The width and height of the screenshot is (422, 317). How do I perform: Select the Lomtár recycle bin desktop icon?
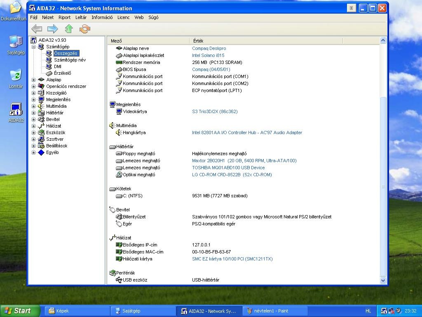click(x=16, y=79)
